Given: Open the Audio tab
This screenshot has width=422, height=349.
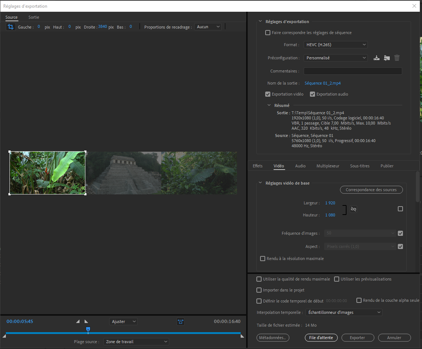Looking at the screenshot, I should click(300, 166).
